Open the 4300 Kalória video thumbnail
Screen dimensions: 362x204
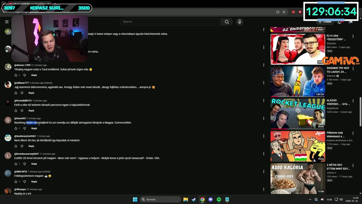pyautogui.click(x=298, y=178)
